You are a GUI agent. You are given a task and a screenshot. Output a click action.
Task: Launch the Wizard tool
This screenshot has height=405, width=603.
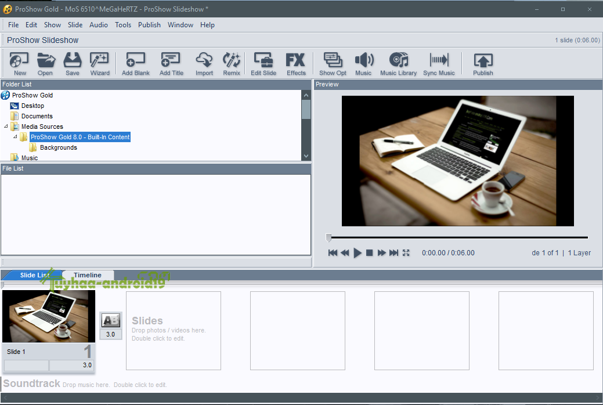tap(100, 64)
